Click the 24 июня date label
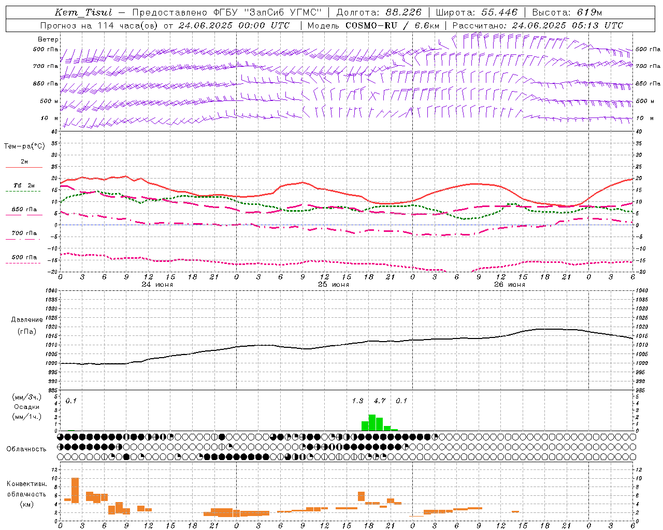 point(157,285)
